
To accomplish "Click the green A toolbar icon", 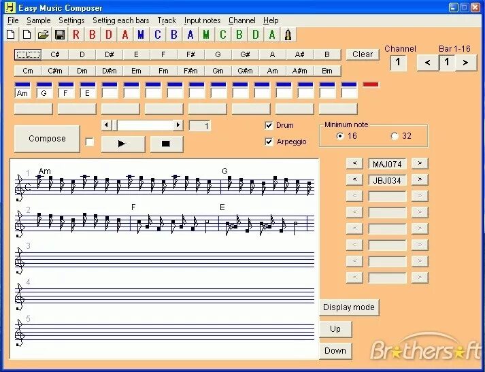I will click(x=272, y=34).
